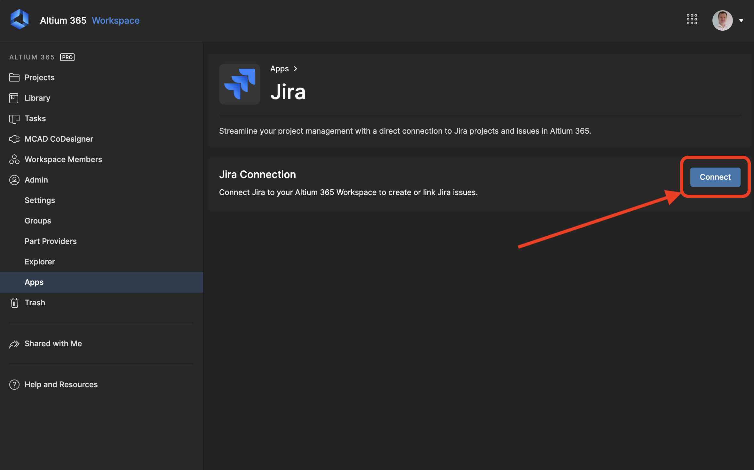Click the Projects folder icon

click(x=14, y=77)
